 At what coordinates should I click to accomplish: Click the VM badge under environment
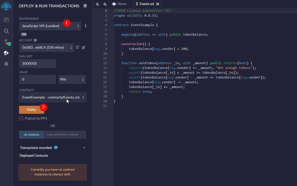click(x=24, y=34)
